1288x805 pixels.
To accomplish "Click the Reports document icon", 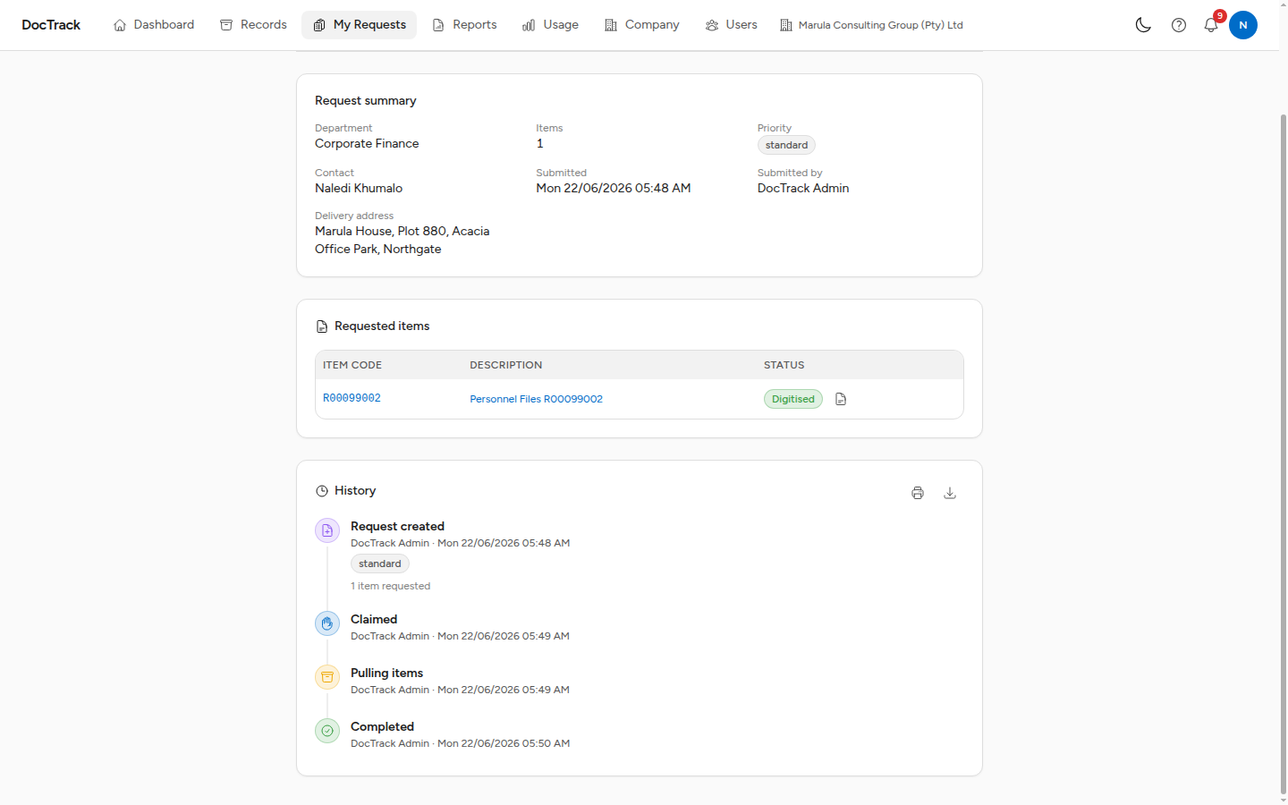I will [438, 25].
